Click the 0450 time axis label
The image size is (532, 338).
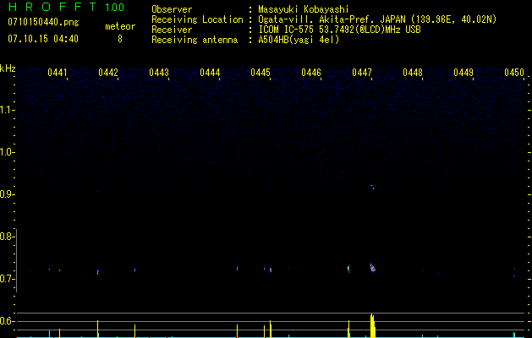tap(514, 73)
